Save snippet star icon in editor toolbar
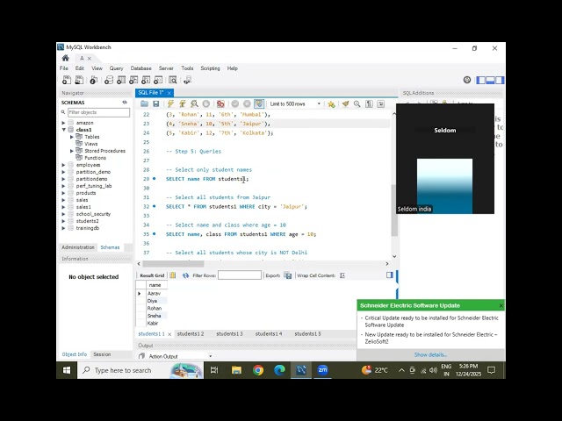 (x=331, y=104)
